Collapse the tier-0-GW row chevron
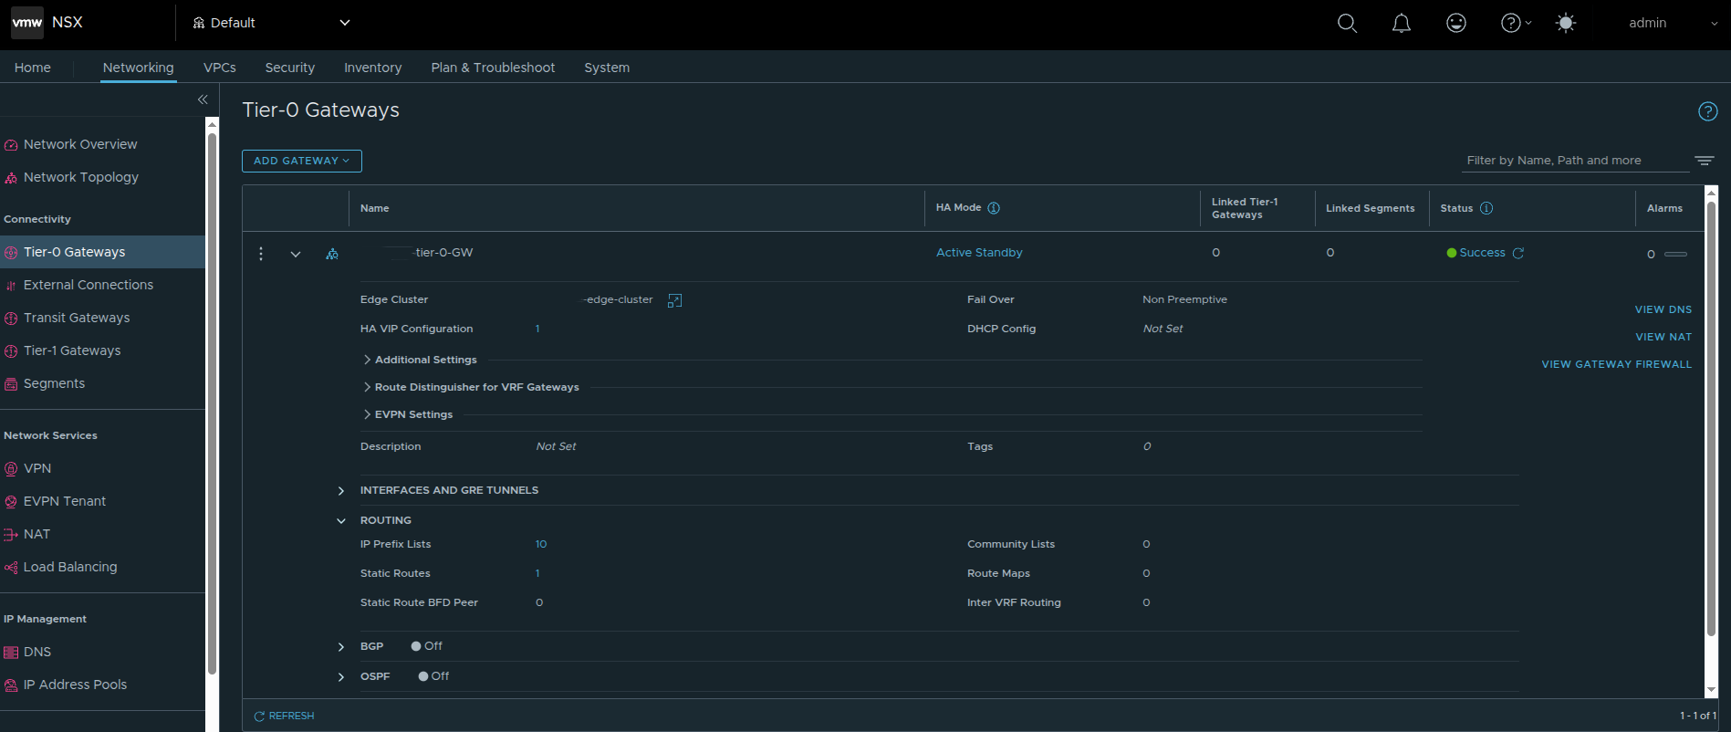This screenshot has height=732, width=1731. (x=296, y=254)
